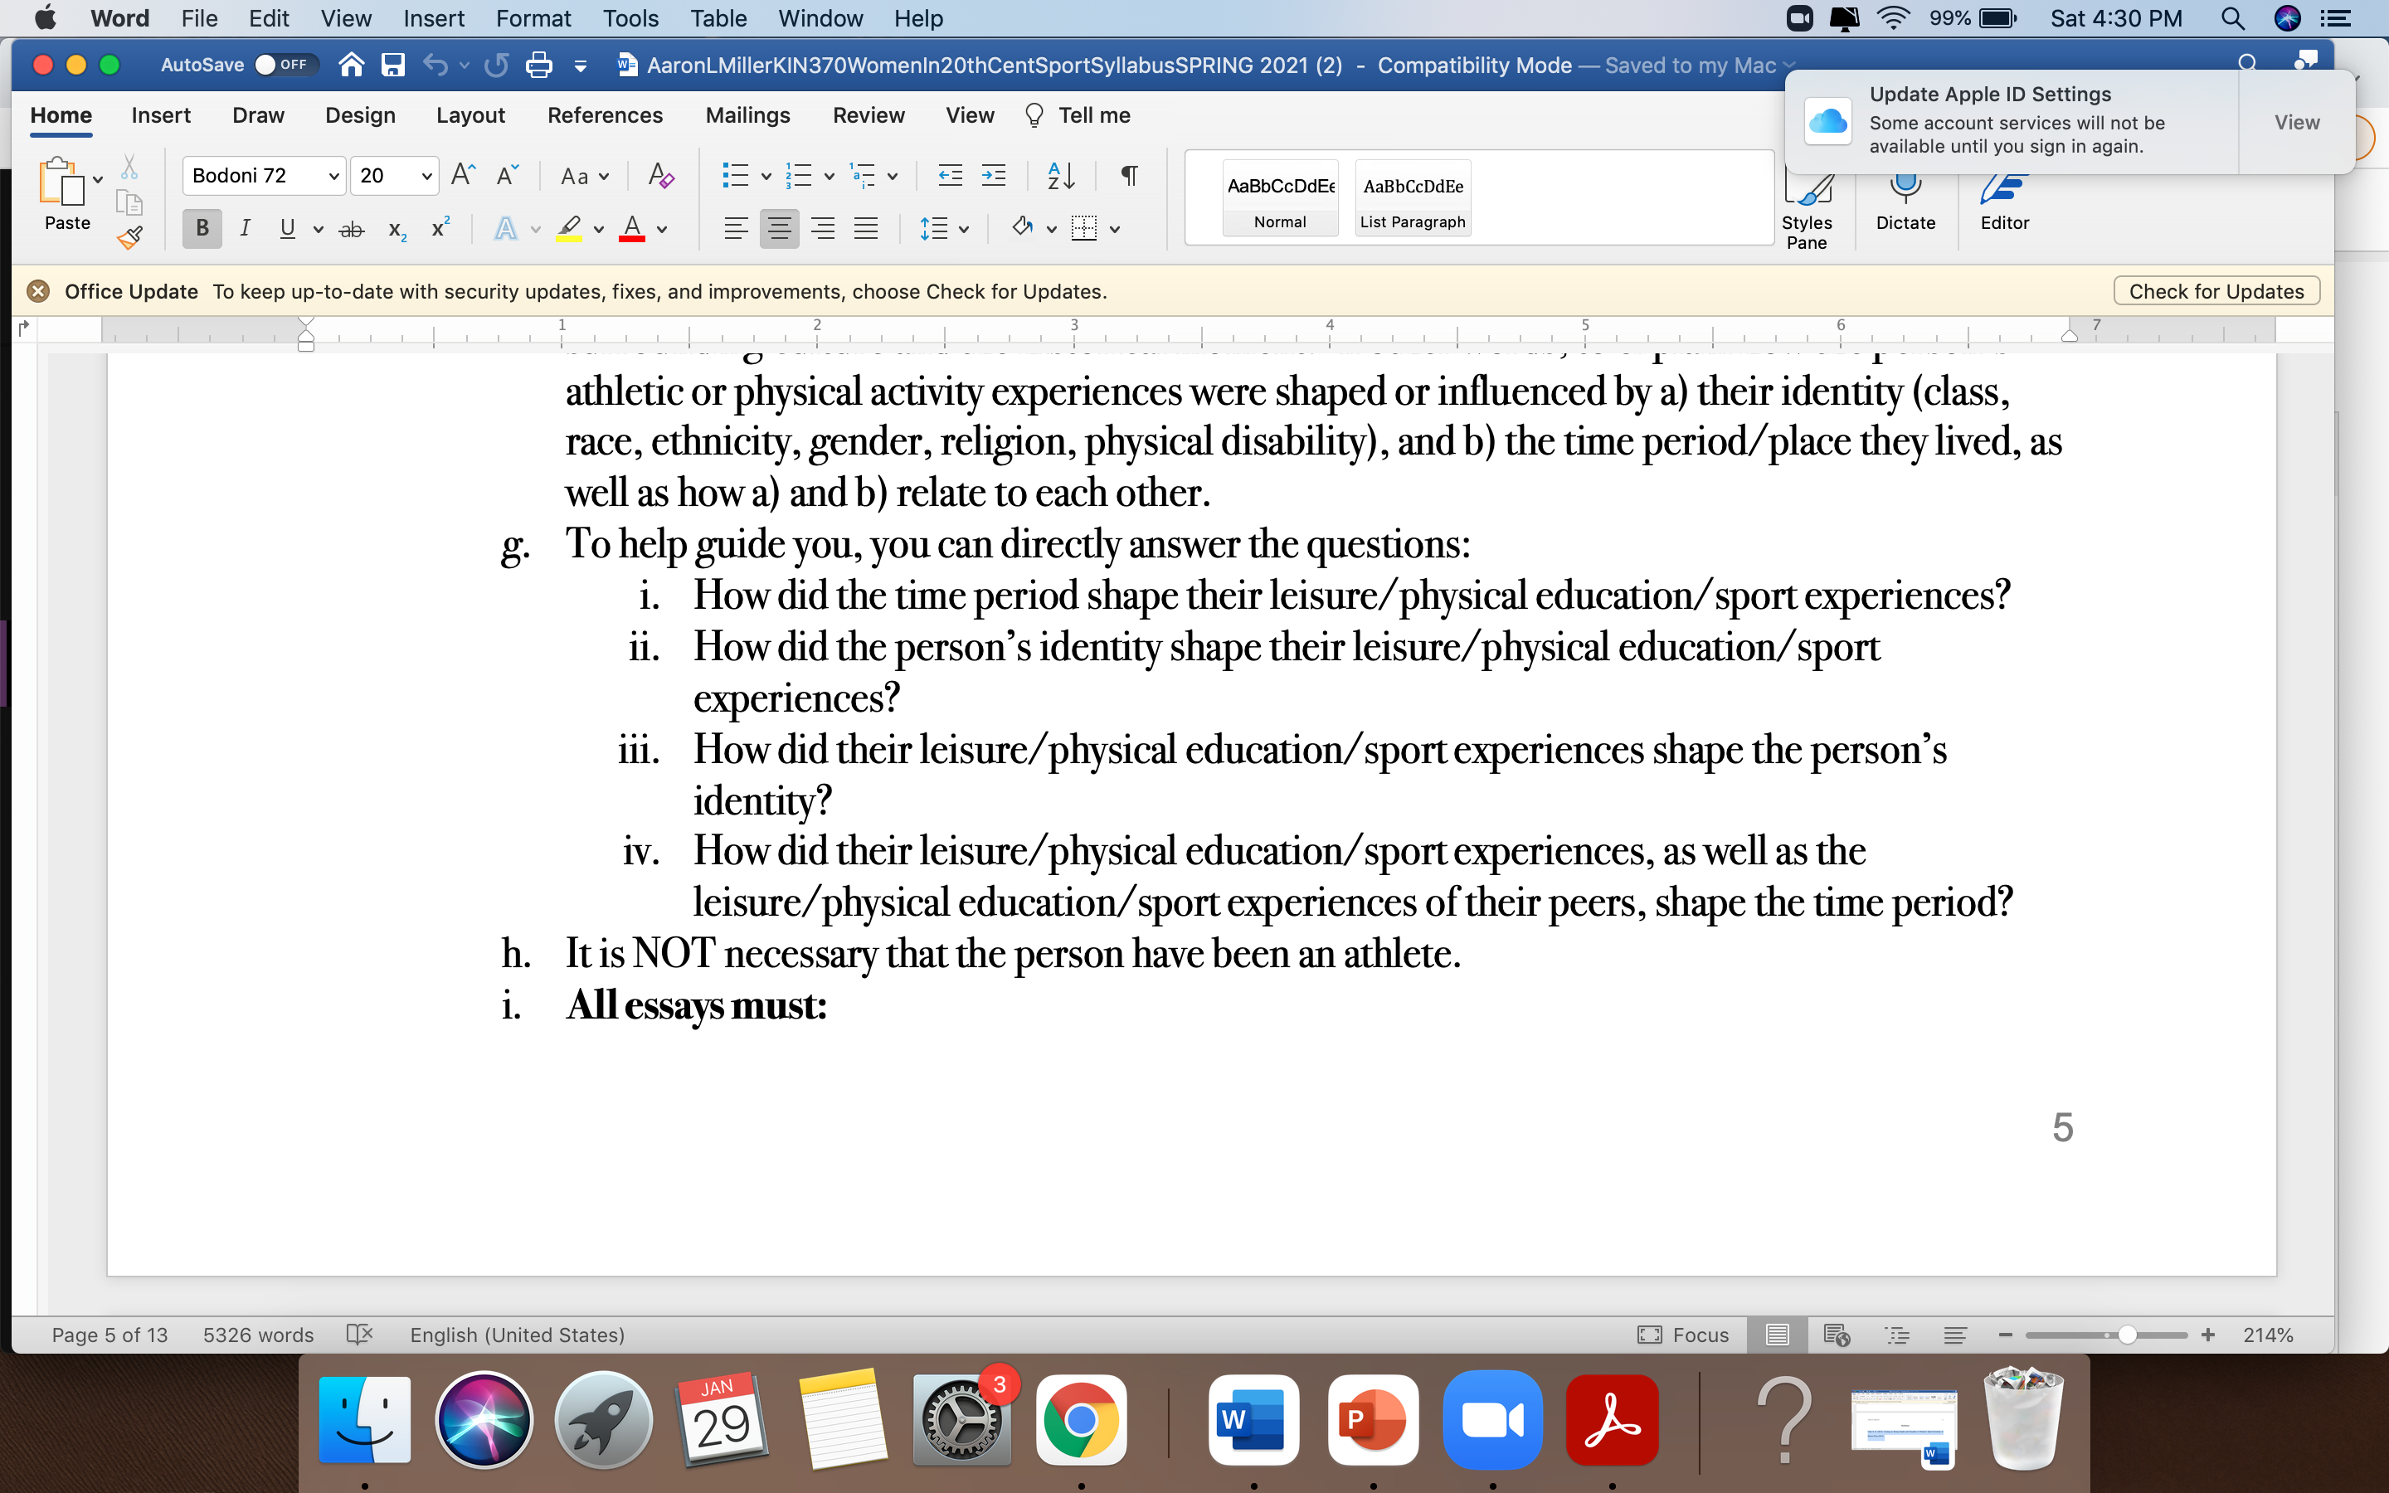Toggle the AutoSave switch
This screenshot has height=1493, width=2389.
click(x=286, y=66)
